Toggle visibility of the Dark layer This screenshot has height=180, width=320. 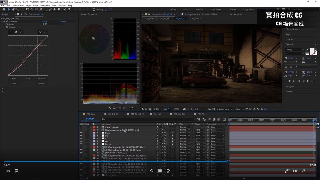click(81, 133)
